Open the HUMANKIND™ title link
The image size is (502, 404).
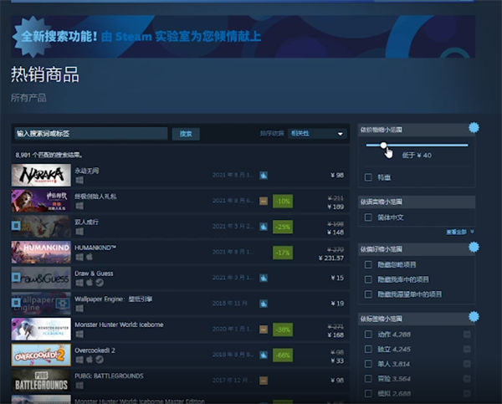[95, 248]
